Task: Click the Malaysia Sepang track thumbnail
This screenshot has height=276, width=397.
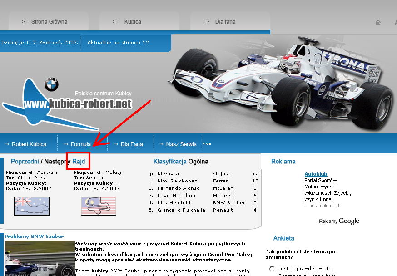Action: [99, 206]
